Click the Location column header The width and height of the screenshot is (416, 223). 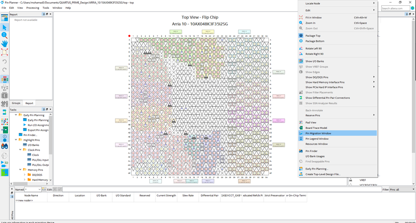(x=80, y=195)
